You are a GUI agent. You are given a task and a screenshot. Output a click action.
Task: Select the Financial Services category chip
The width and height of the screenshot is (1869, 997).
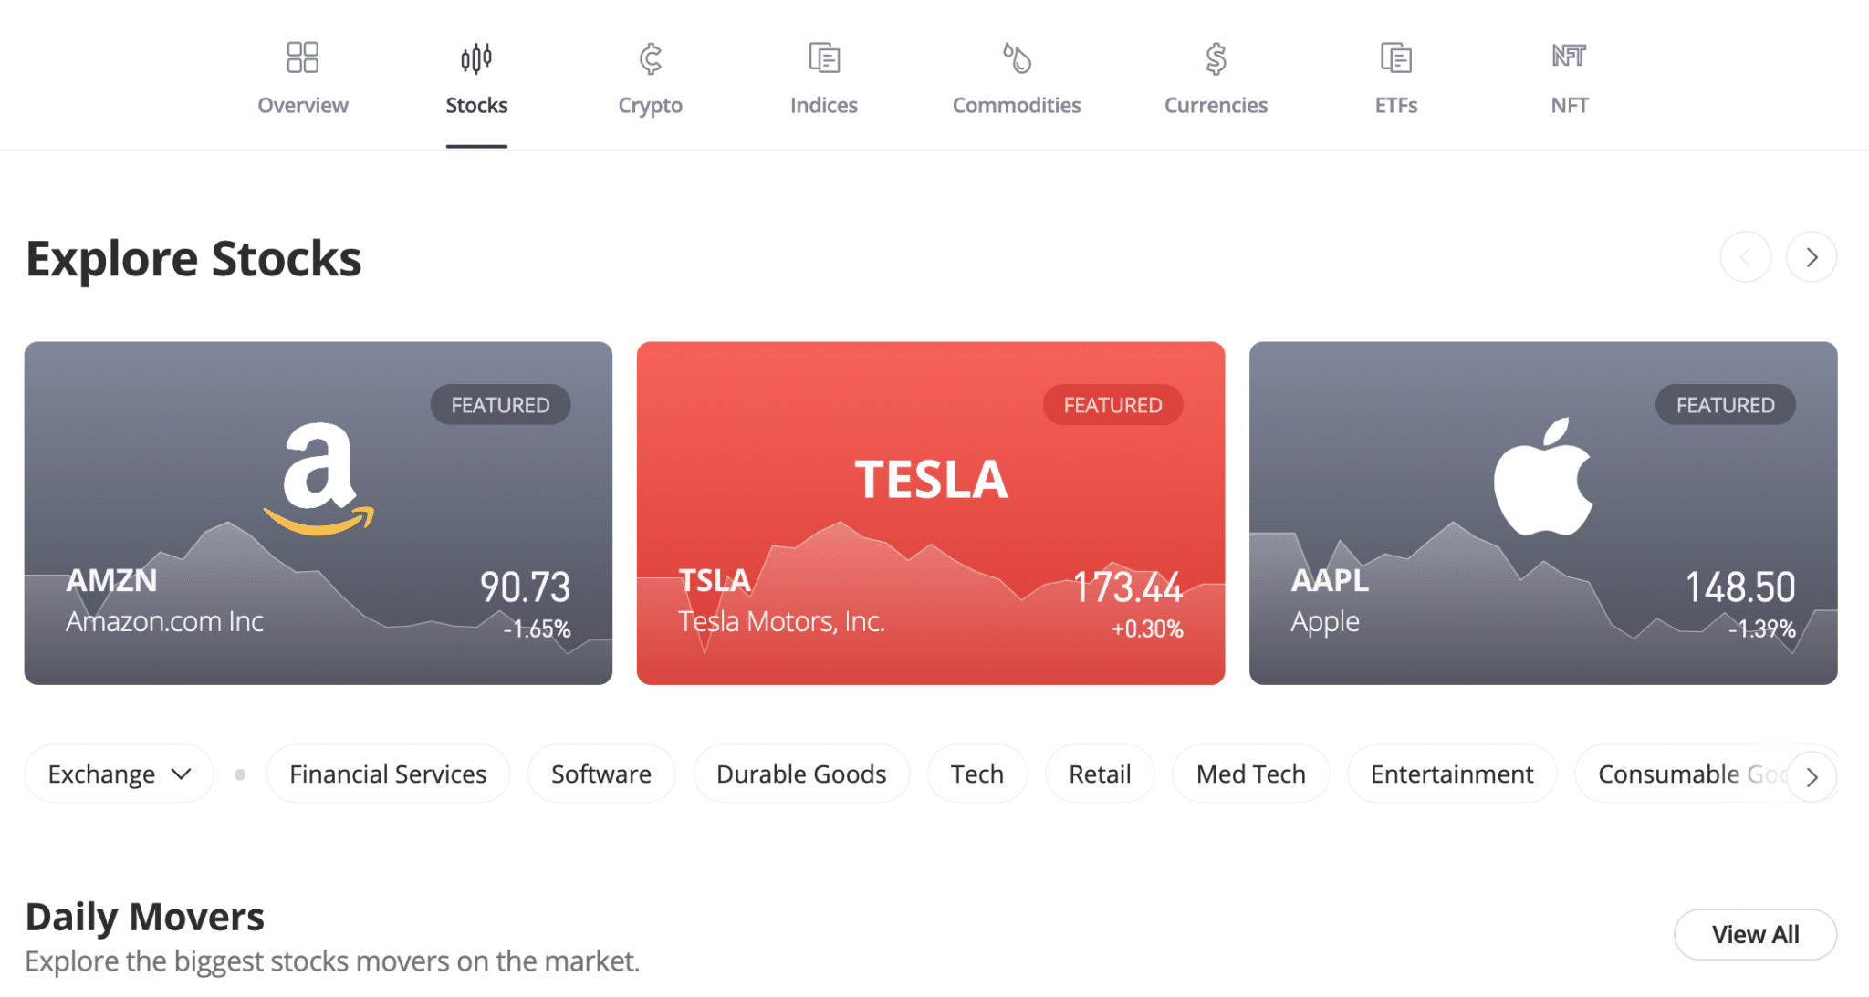click(x=388, y=774)
